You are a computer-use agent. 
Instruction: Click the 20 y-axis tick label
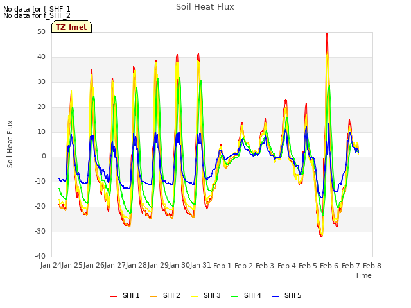point(41,107)
